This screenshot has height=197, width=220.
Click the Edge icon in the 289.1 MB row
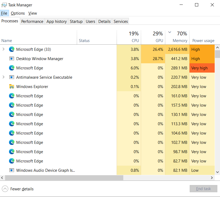tap(12, 68)
